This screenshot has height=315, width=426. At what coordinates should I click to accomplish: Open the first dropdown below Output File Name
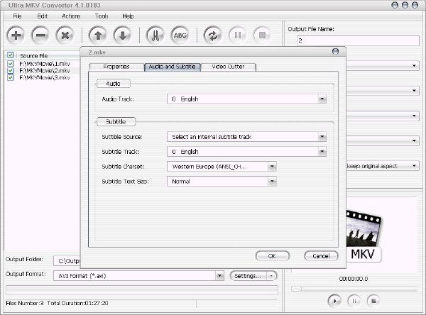tap(414, 65)
